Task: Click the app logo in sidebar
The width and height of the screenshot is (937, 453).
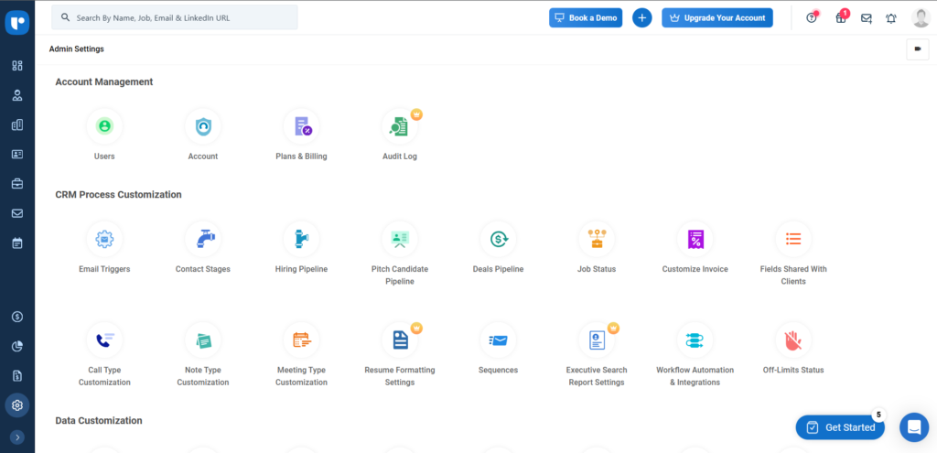Action: coord(17,23)
